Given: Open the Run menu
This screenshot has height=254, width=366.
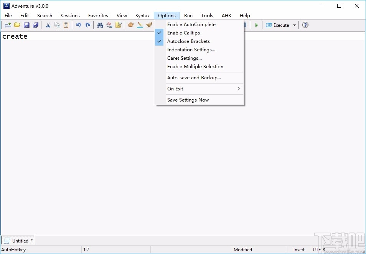Looking at the screenshot, I should coord(188,16).
